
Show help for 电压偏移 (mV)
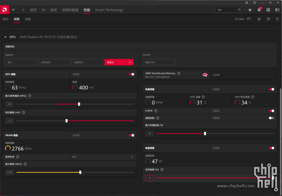(x=23, y=113)
